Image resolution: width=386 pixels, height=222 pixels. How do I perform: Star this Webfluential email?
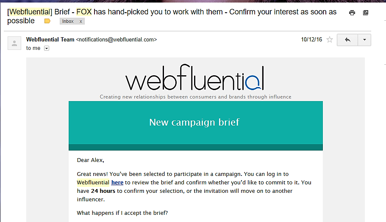(x=330, y=40)
